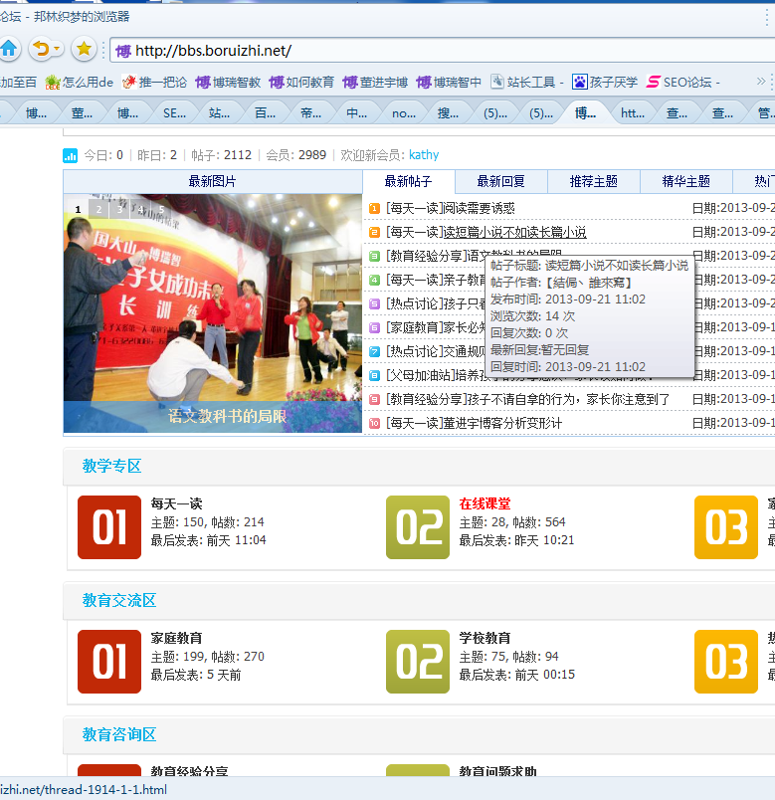This screenshot has height=800, width=775.
Task: Open the dropdown arrow beside the back button
Action: (57, 49)
